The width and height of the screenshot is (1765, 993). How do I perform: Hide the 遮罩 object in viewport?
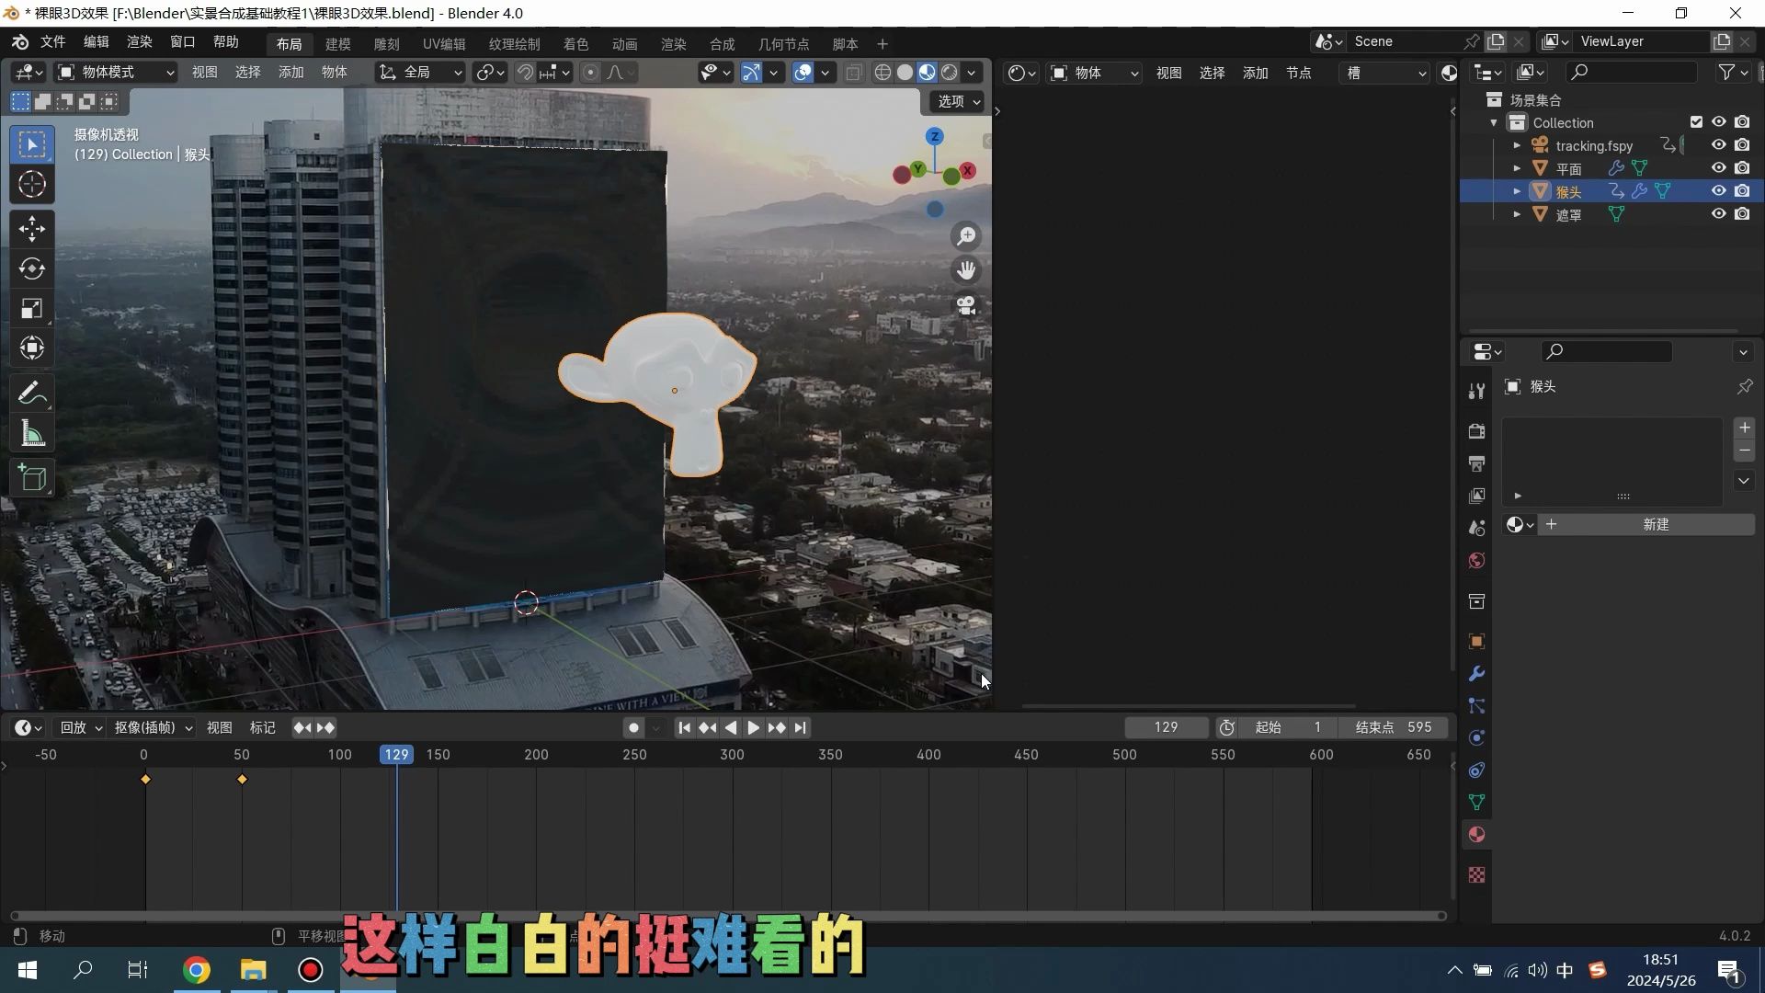click(x=1718, y=214)
